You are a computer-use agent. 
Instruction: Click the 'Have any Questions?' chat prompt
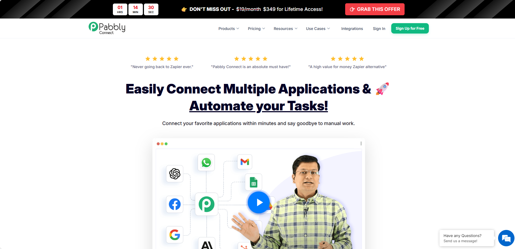point(467,238)
